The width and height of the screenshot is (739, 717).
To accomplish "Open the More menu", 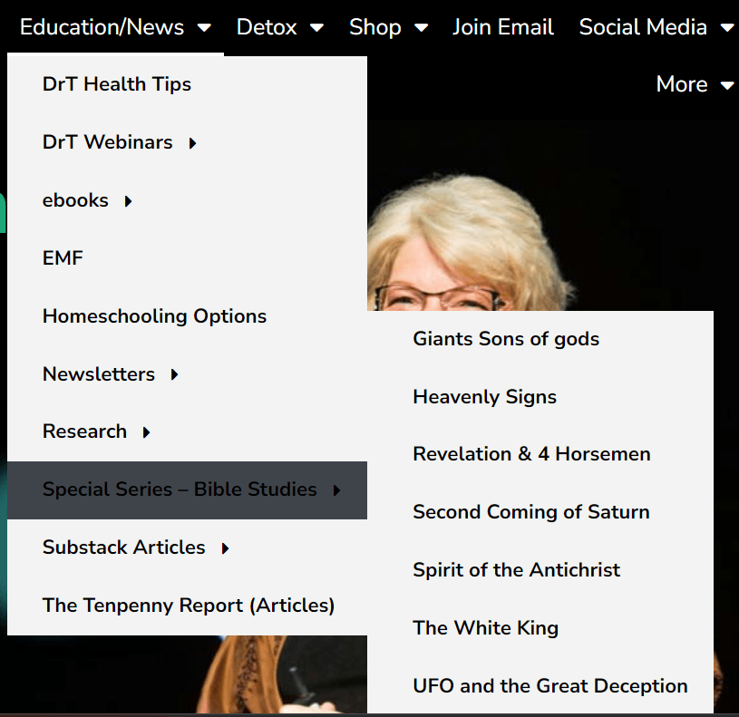I will tap(694, 84).
